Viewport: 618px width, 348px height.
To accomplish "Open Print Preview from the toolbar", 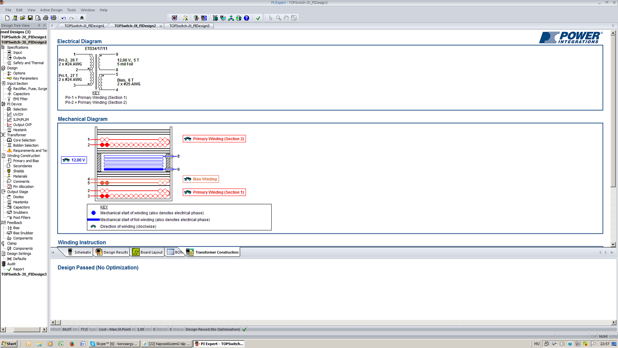I will coord(38,18).
